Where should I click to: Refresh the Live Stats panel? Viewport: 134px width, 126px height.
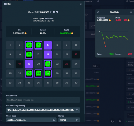(x=98, y=12)
